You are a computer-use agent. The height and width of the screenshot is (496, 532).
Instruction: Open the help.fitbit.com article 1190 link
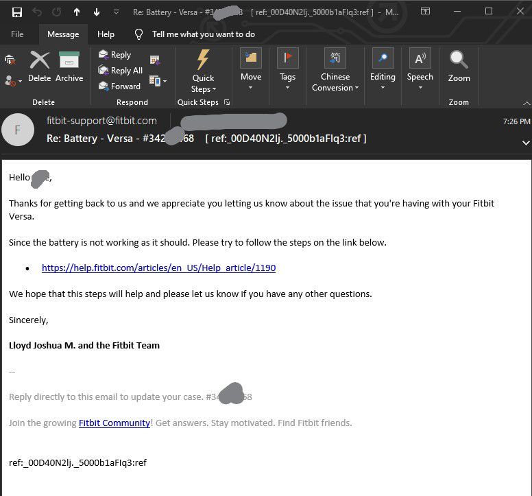[x=158, y=268]
